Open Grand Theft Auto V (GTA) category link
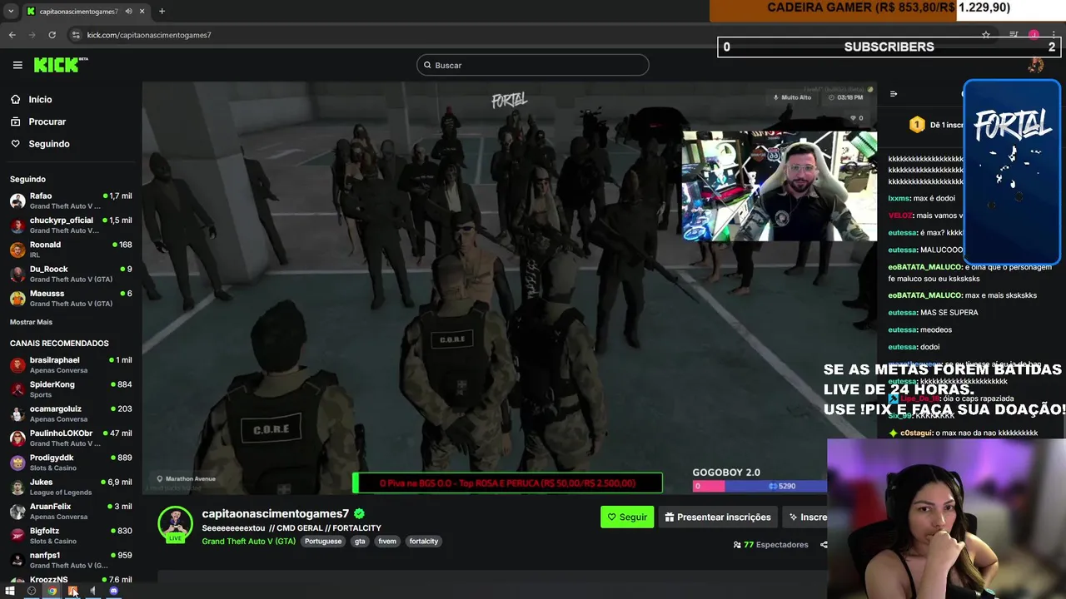 (248, 541)
